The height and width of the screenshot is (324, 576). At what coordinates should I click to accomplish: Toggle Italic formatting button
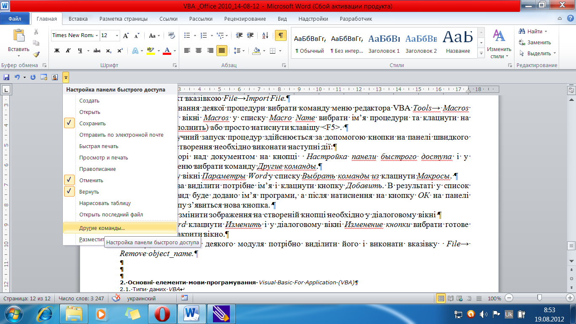pos(68,51)
